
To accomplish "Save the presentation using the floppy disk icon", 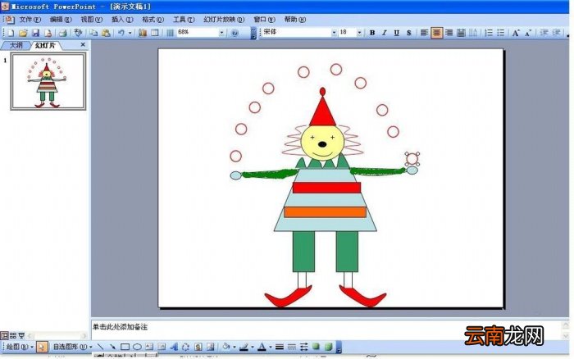I will click(x=35, y=33).
